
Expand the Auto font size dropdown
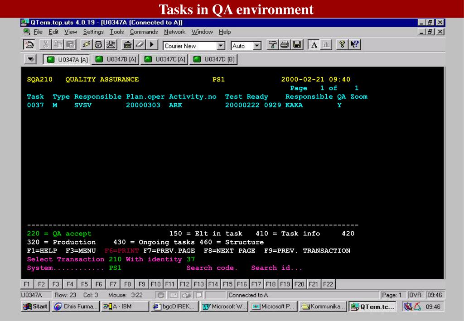257,46
